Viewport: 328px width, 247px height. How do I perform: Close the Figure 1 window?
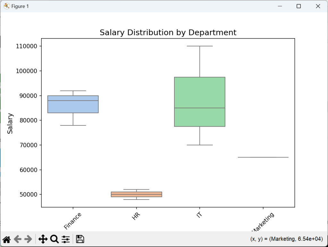click(x=318, y=6)
